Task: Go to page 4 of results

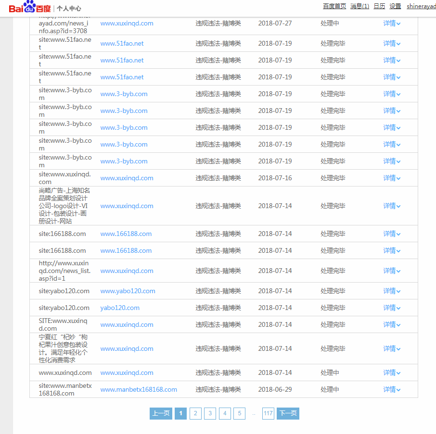Action: 225,413
